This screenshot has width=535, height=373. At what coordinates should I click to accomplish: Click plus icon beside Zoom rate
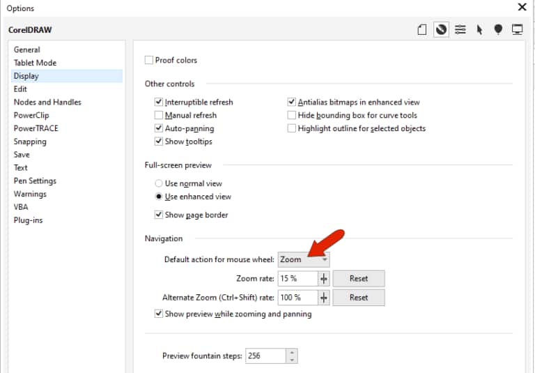click(323, 278)
